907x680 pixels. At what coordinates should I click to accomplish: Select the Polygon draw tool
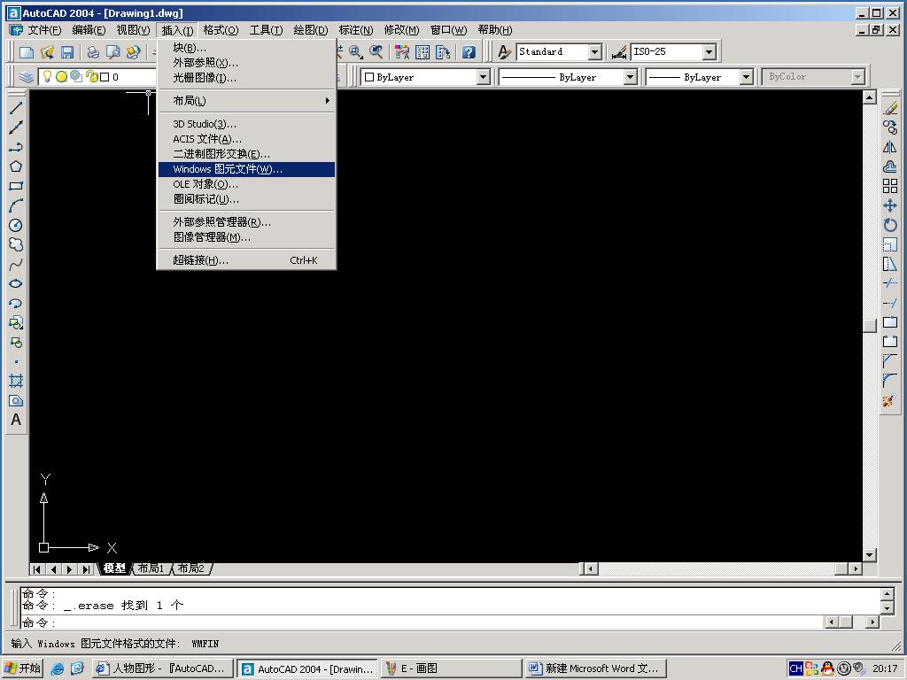[16, 166]
